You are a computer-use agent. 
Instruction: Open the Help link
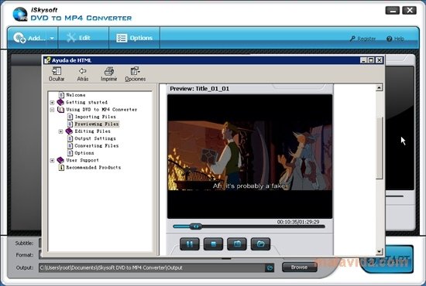coord(396,39)
